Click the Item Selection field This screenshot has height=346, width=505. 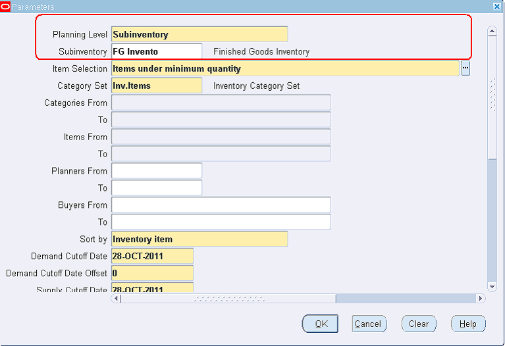pyautogui.click(x=285, y=68)
